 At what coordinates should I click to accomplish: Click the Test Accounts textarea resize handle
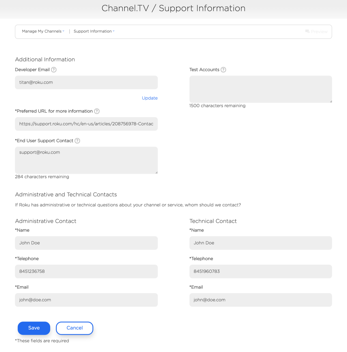pos(331,102)
